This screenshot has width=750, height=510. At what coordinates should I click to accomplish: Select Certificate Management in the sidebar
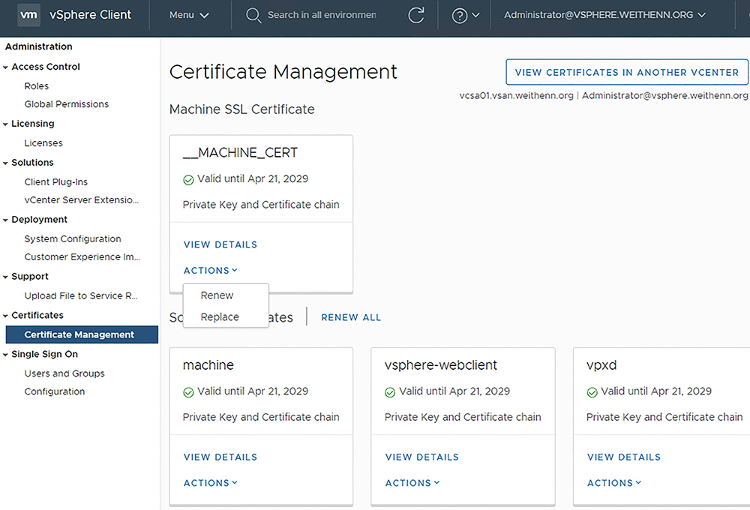point(82,334)
